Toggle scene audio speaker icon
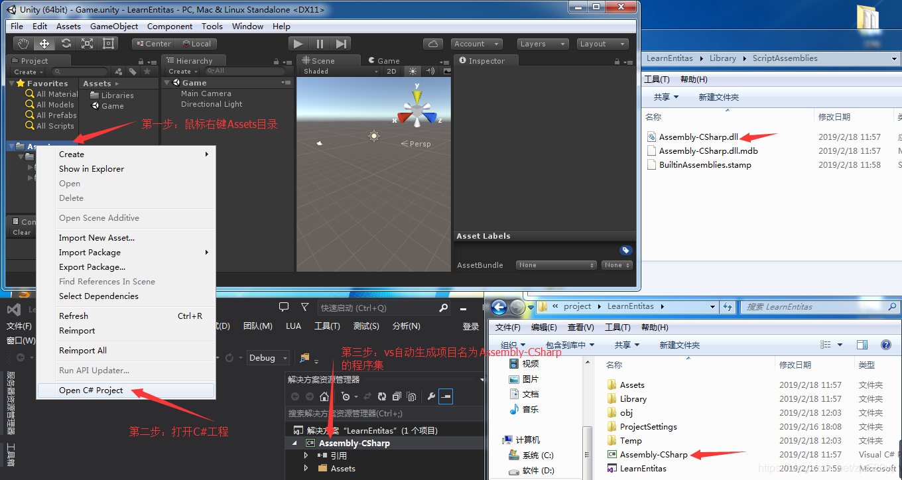Viewport: 902px width, 480px height. point(430,71)
